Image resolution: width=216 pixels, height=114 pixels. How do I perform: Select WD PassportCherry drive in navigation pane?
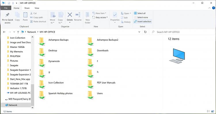click(x=18, y=99)
